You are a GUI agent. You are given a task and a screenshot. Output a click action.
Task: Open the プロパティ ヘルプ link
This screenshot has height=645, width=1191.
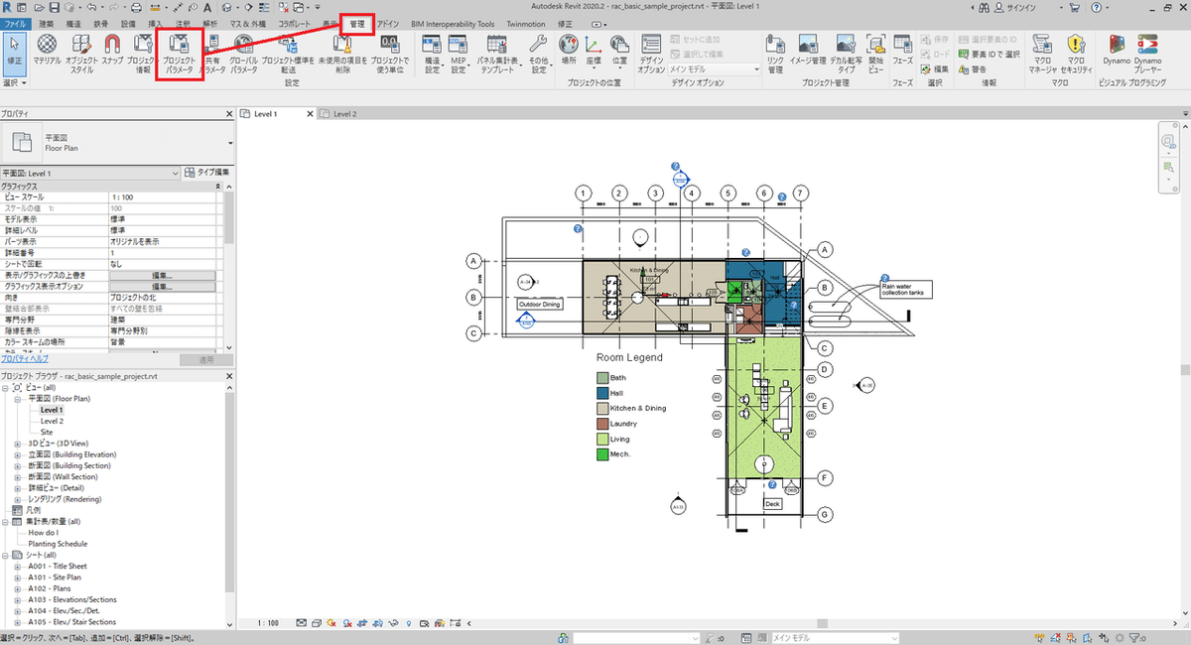tap(24, 359)
